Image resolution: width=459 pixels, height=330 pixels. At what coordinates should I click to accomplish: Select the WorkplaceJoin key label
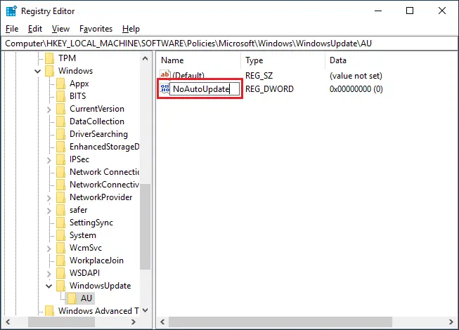coord(96,260)
